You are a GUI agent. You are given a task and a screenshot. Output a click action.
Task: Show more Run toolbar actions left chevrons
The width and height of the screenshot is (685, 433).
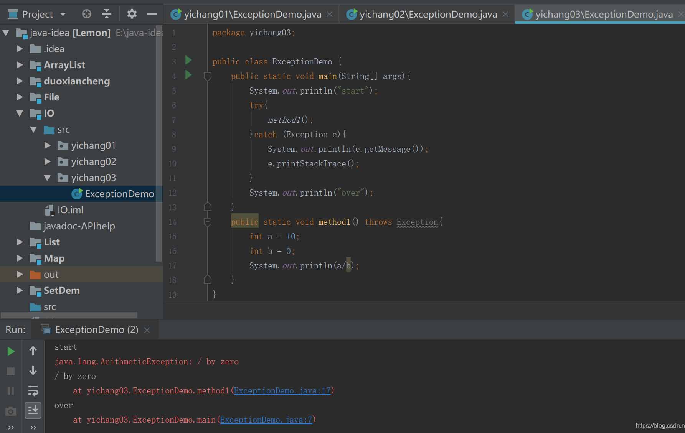(11, 428)
